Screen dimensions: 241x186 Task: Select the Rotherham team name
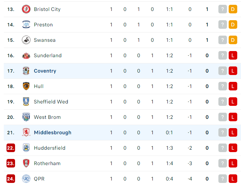[x=47, y=163]
